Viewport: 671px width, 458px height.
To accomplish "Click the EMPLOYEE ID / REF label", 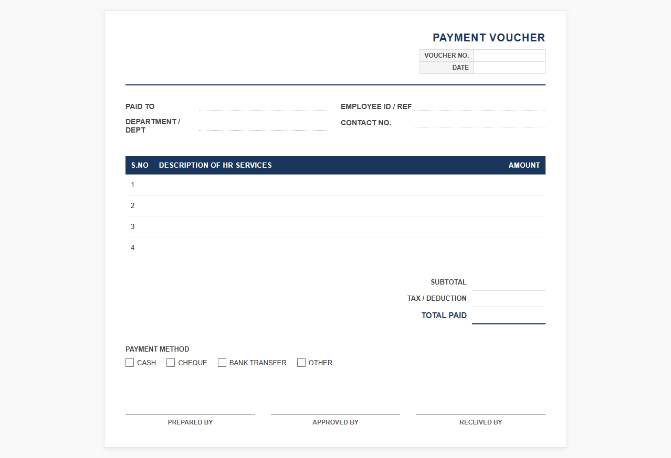I will [376, 106].
